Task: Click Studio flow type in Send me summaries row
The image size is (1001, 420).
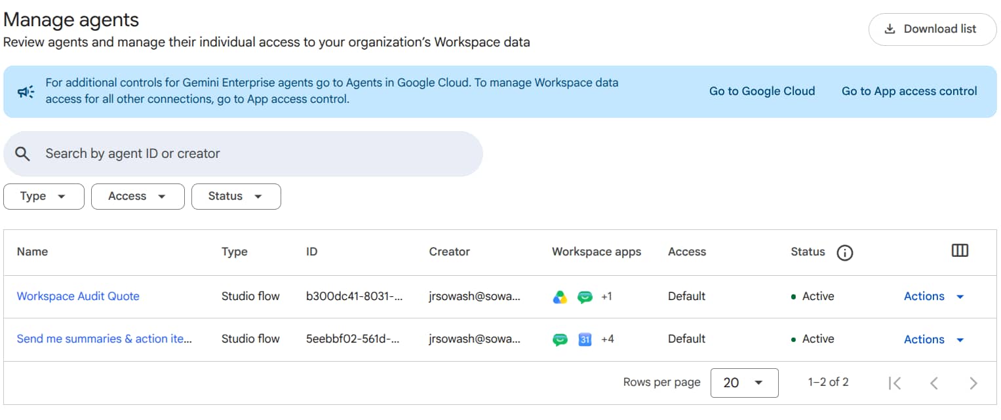Action: click(x=250, y=339)
